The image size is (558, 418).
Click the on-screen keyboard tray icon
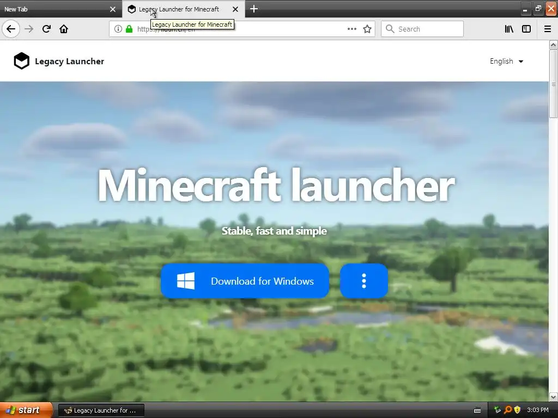click(x=477, y=410)
